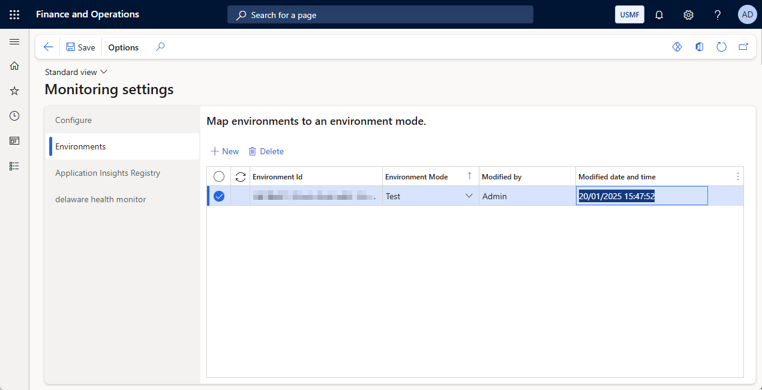This screenshot has width=762, height=390.
Task: Open grid options three-dot menu
Action: [x=738, y=177]
